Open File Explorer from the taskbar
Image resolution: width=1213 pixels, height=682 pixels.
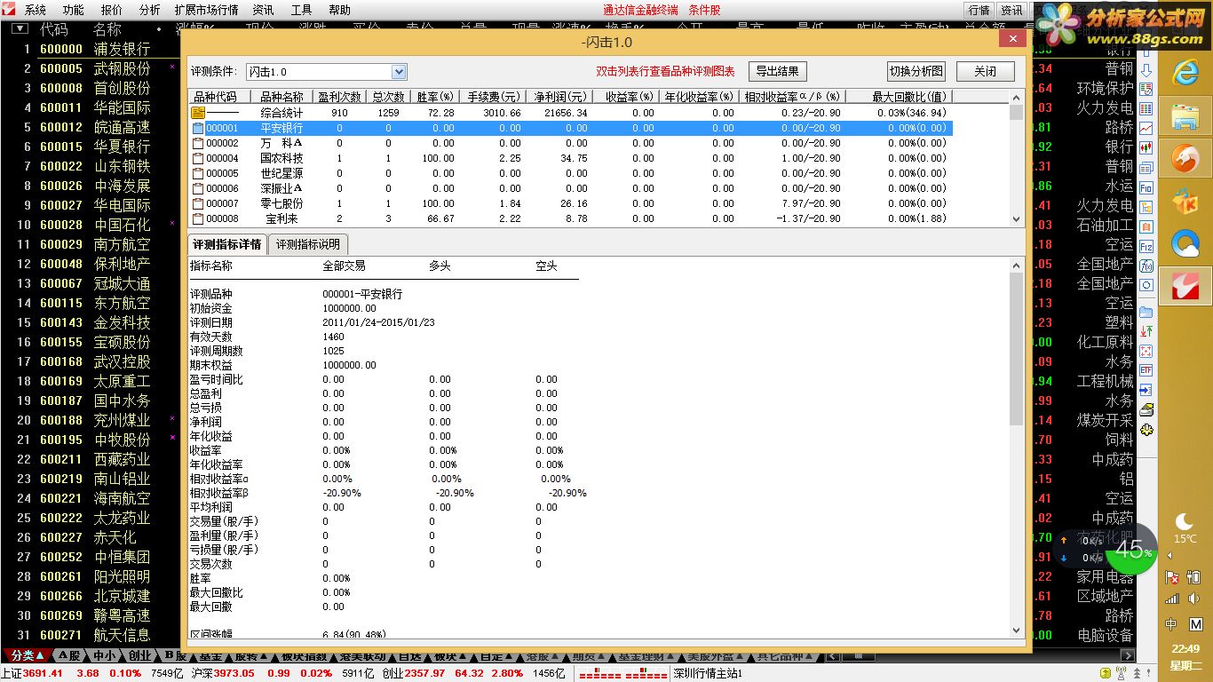[1185, 116]
